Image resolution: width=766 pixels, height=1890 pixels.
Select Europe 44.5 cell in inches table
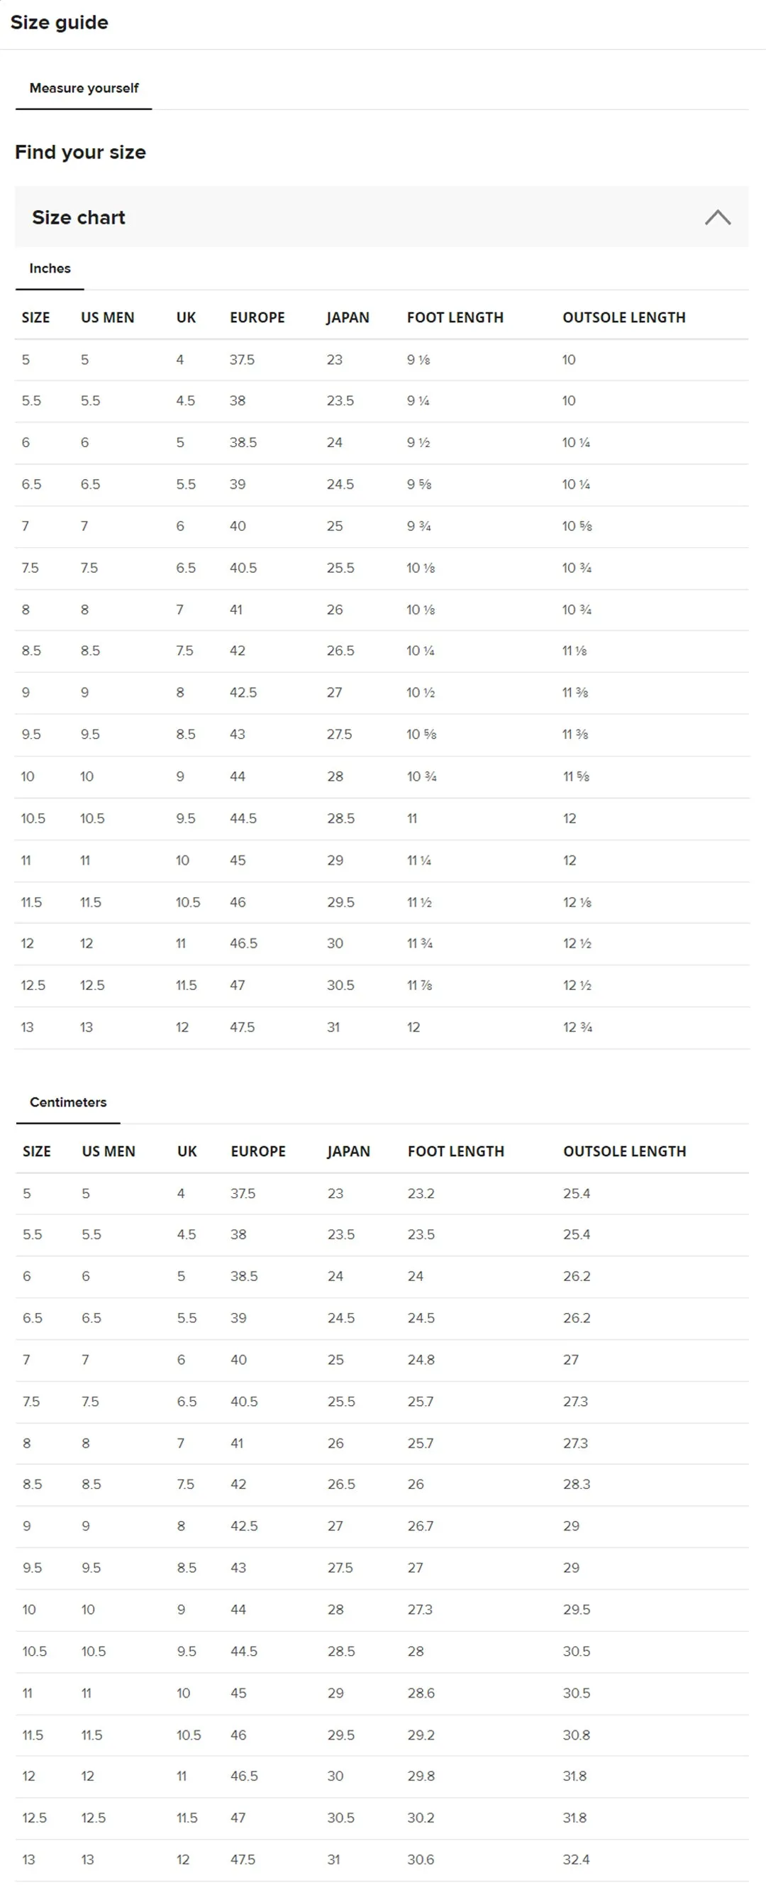[243, 818]
